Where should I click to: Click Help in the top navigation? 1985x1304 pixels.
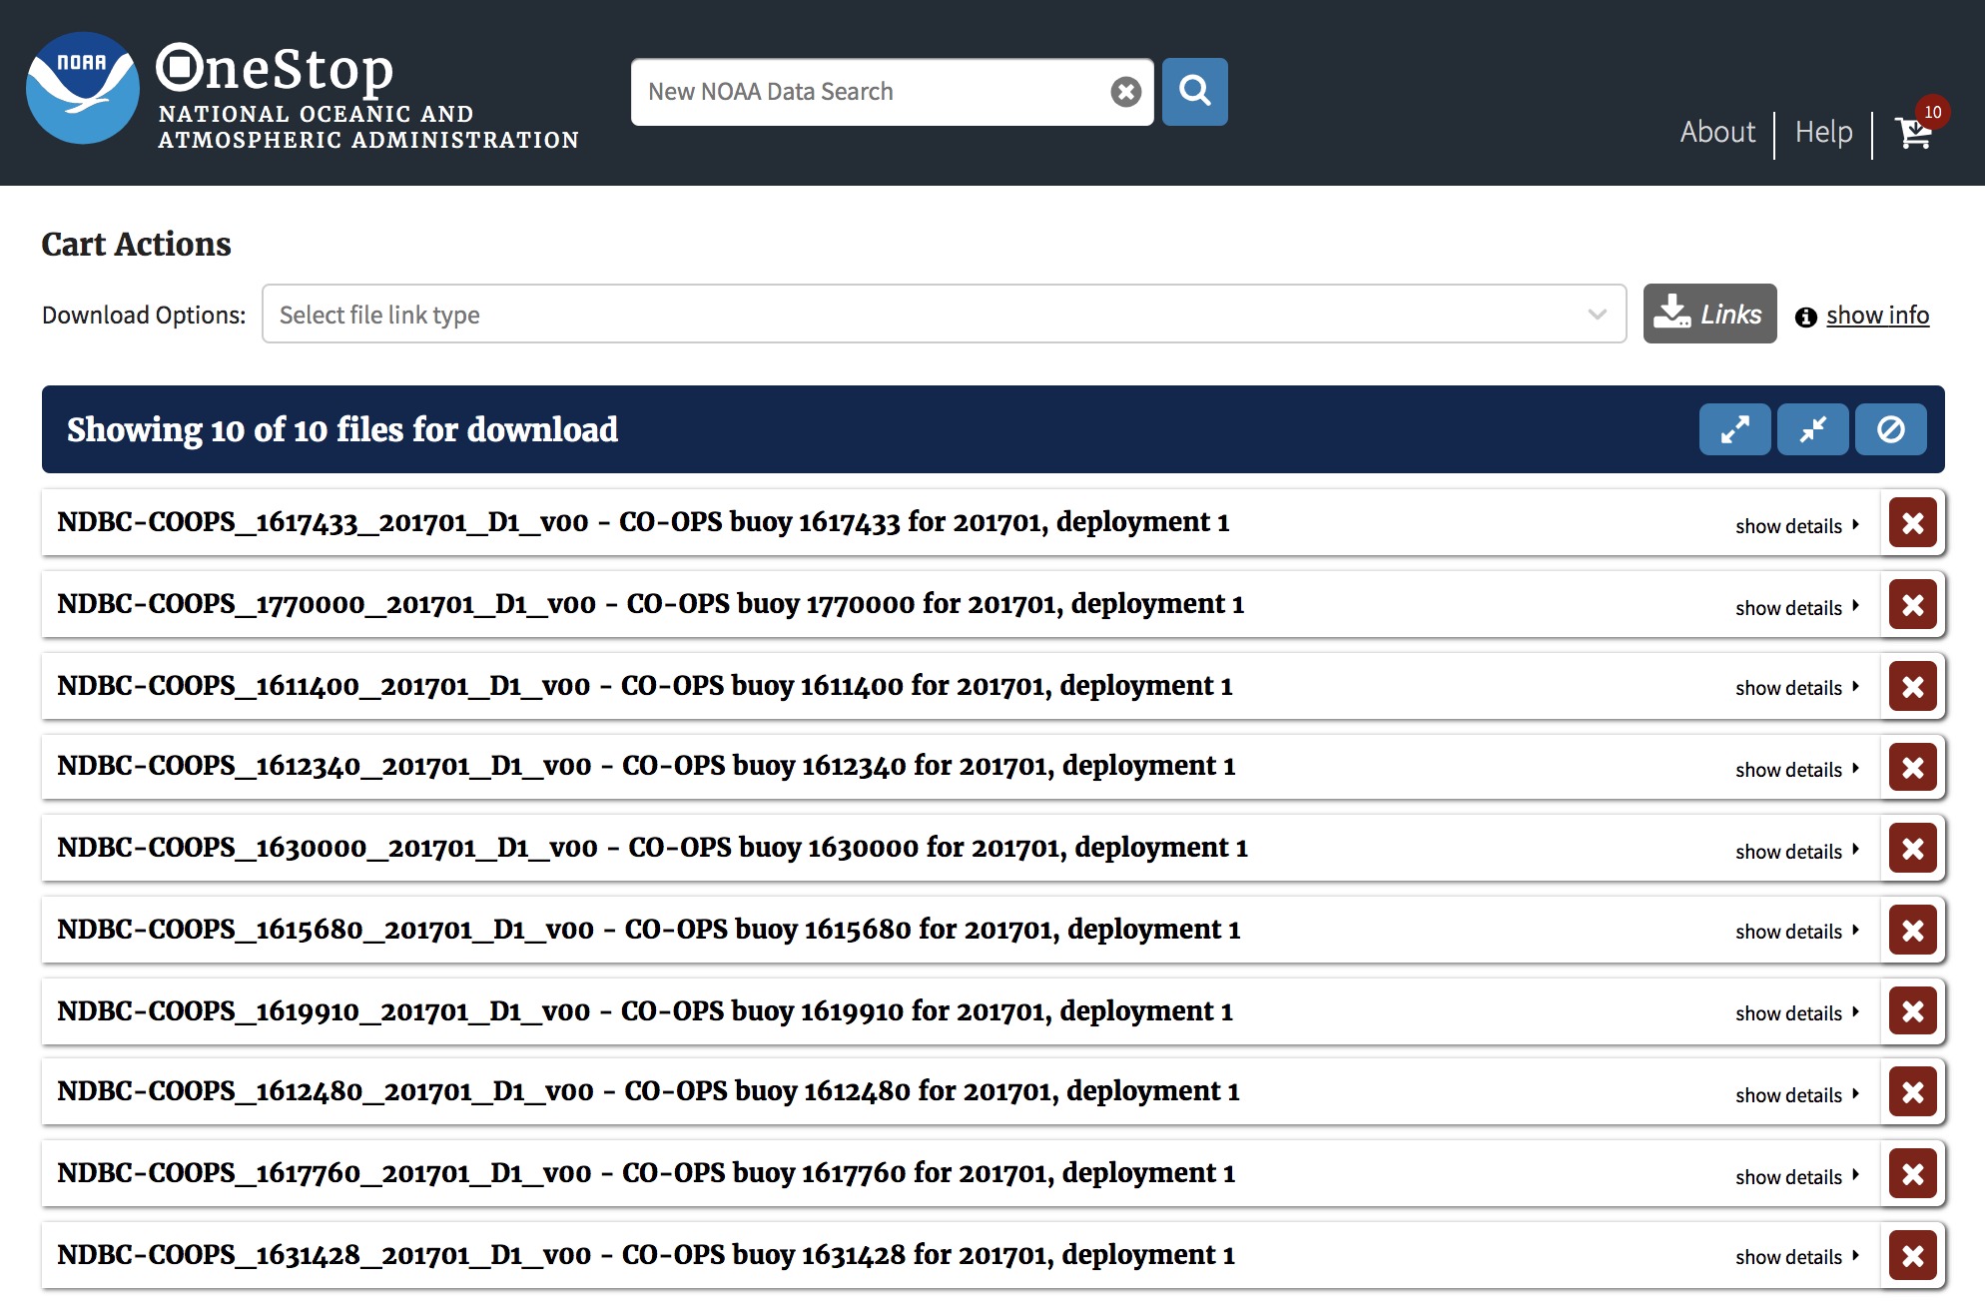pyautogui.click(x=1823, y=130)
